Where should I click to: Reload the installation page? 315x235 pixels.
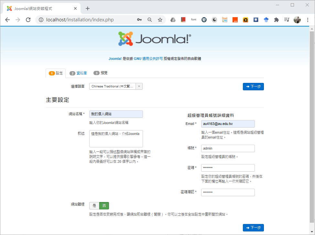point(28,20)
